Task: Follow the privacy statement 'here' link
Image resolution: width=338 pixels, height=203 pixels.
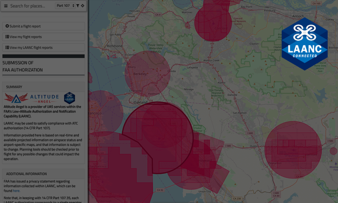Action: [16, 191]
